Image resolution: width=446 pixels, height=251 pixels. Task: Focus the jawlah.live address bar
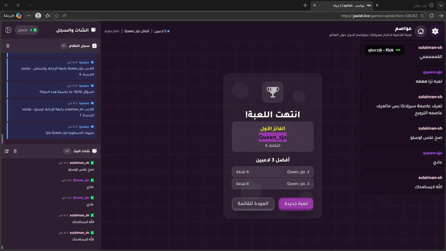[x=379, y=16]
